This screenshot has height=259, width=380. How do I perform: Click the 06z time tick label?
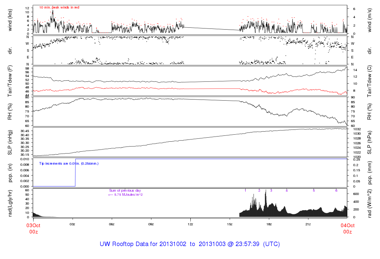pos(112,224)
